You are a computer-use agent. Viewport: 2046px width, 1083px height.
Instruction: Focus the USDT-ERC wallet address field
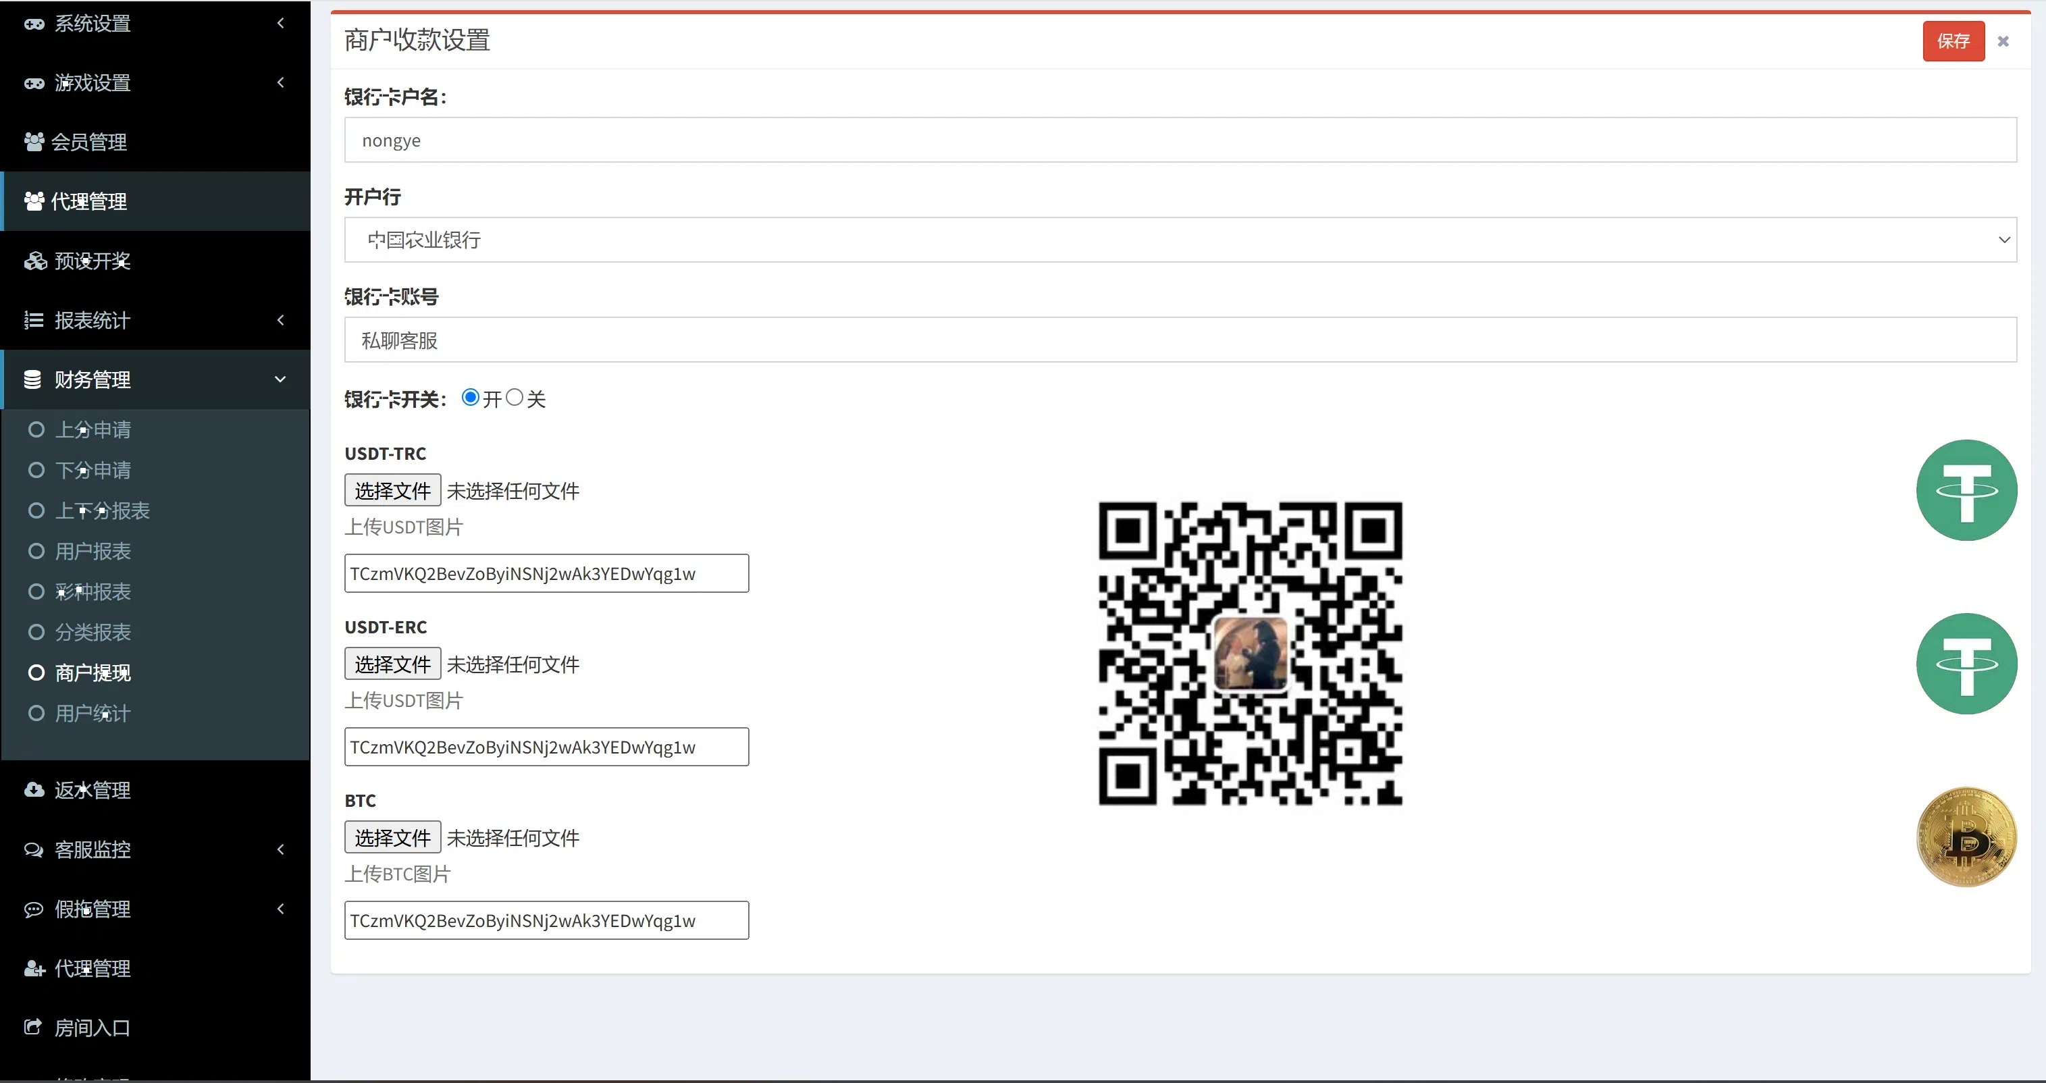click(546, 747)
